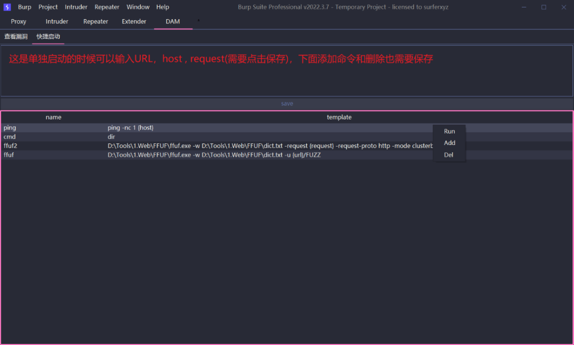Close the Burp Suite window
The width and height of the screenshot is (574, 345).
tap(563, 7)
